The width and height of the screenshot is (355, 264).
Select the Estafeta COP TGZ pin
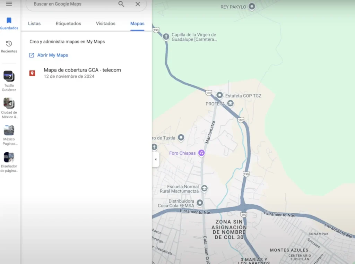[219, 95]
